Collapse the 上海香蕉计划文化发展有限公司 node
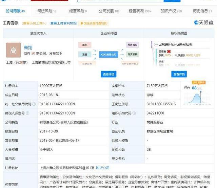This screenshot has width=217, height=188. point(156,44)
